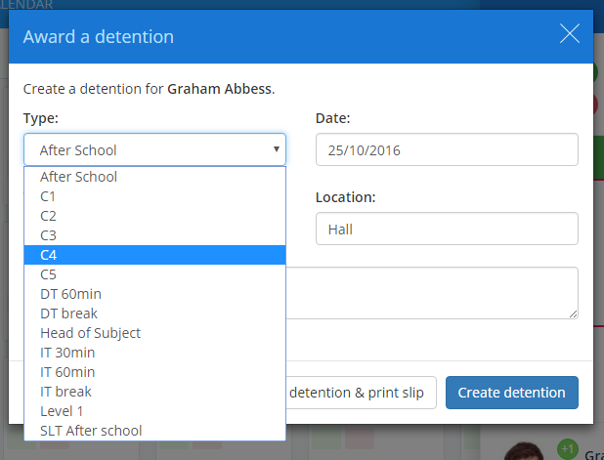The width and height of the screenshot is (604, 460).
Task: Click the textarea resize handle
Action: coord(573,314)
